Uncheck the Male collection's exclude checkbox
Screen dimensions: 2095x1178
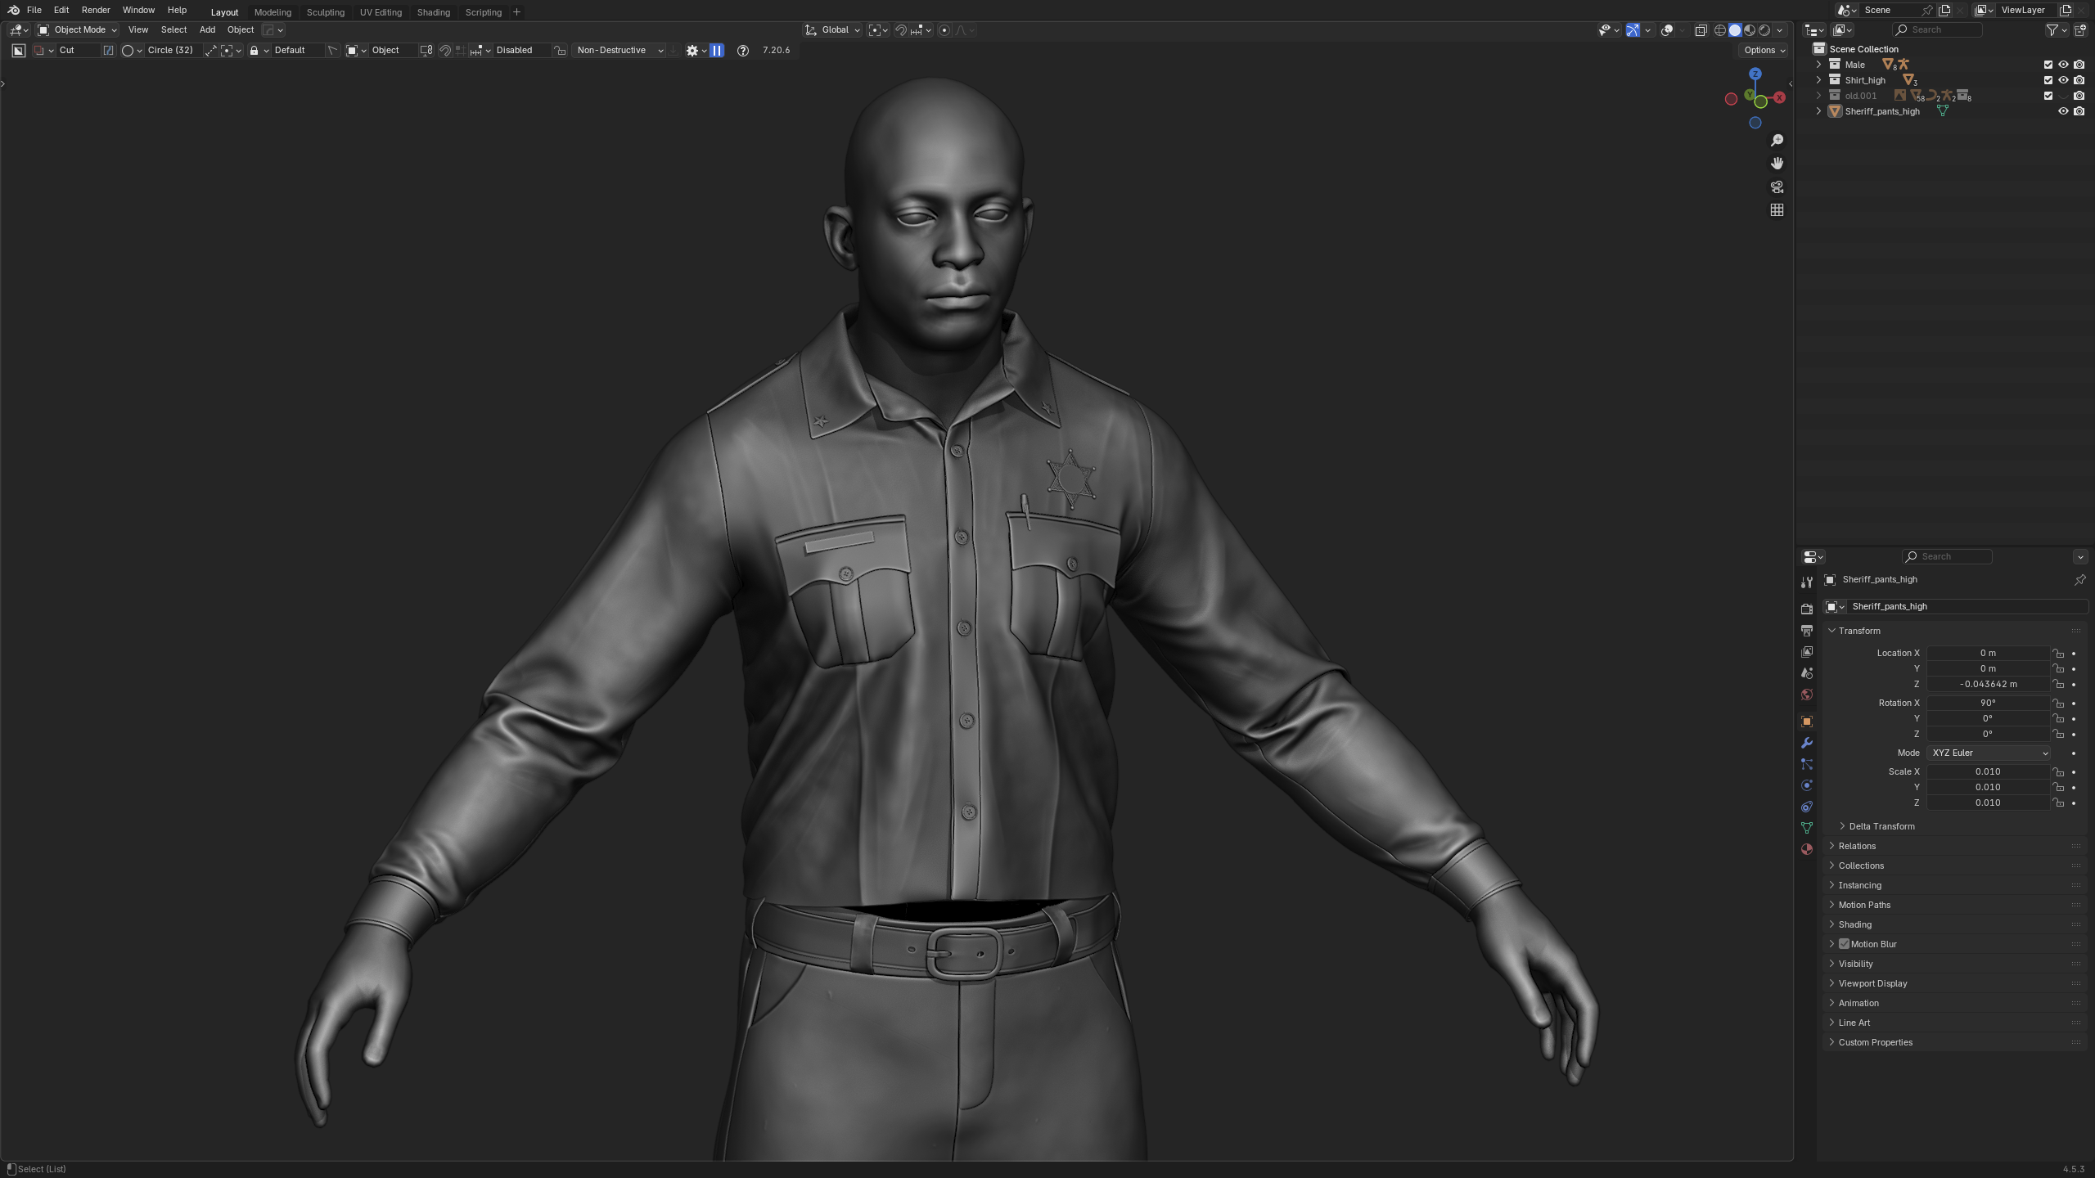tap(2048, 65)
